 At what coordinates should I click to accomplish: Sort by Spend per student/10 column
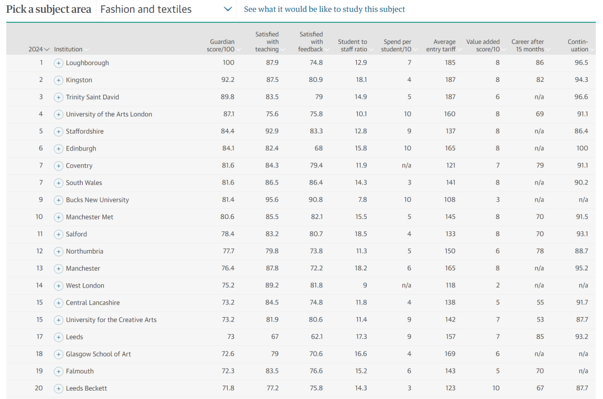399,45
